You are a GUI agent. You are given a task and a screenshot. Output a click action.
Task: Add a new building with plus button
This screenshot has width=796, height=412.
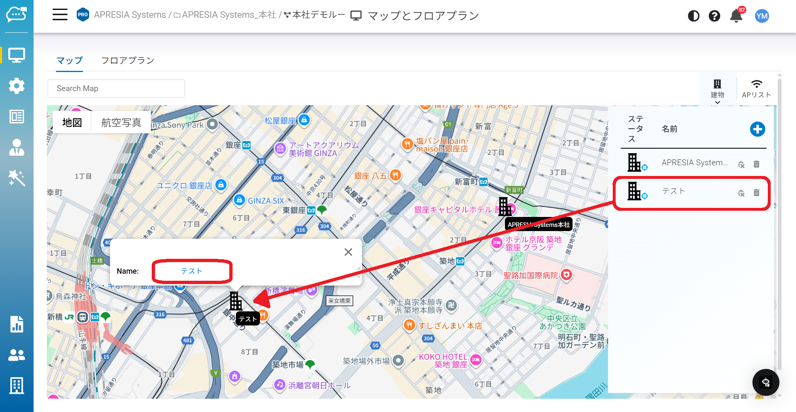[x=757, y=129]
